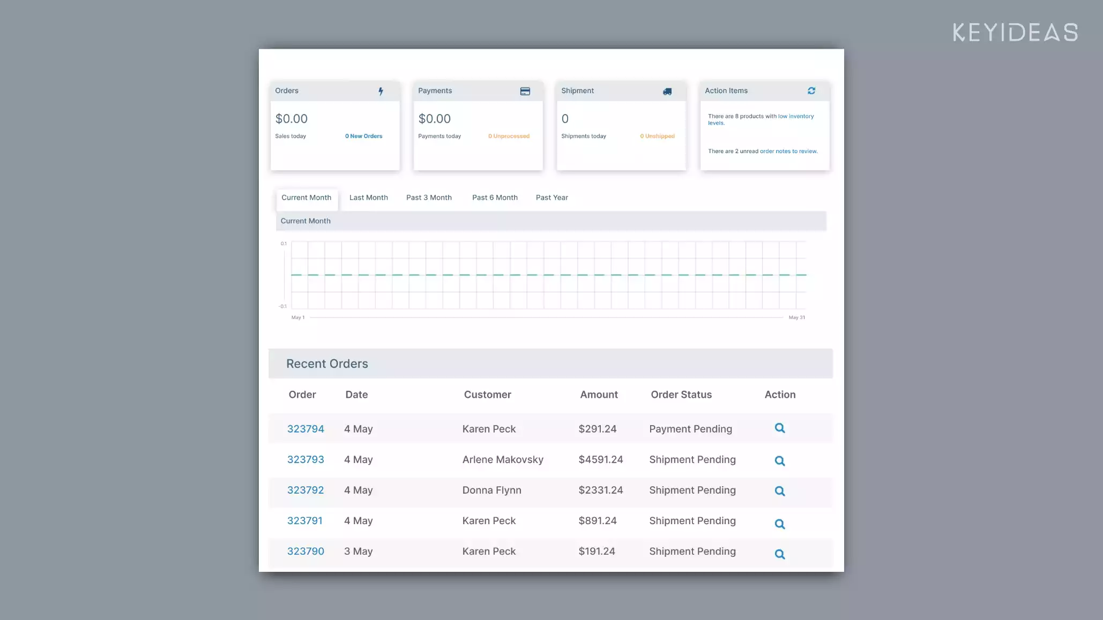View order 323793 using its magnifier icon
The image size is (1103, 620).
tap(780, 461)
